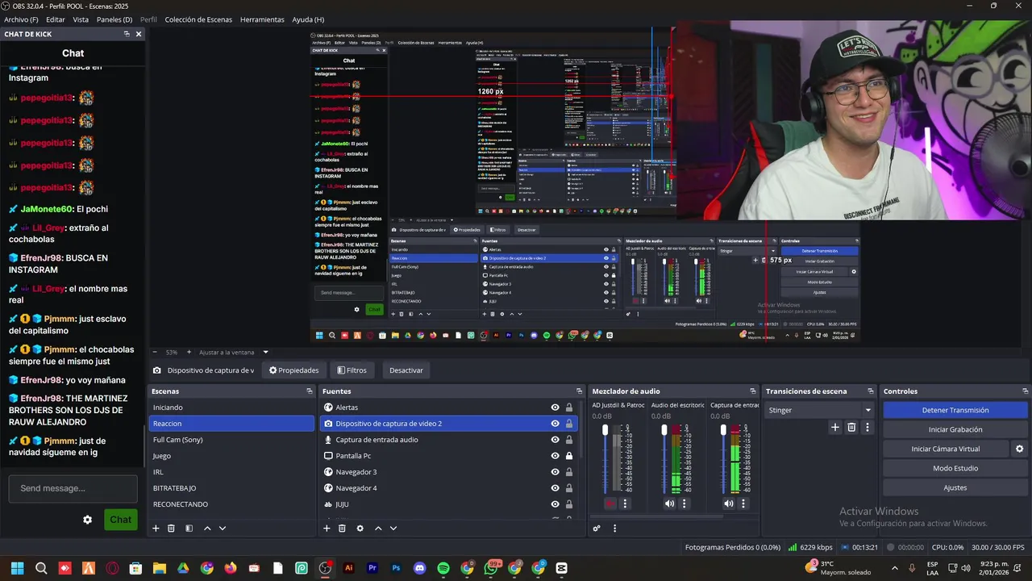Image resolution: width=1032 pixels, height=581 pixels.
Task: Zoom in the preview with plus icon
Action: pos(189,352)
